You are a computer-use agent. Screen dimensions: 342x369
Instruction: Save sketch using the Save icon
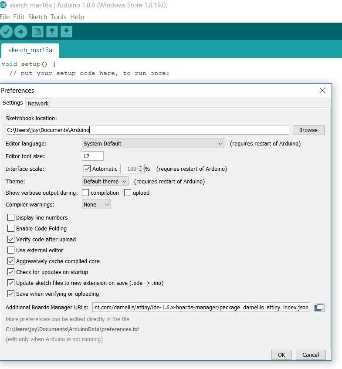[x=66, y=31]
